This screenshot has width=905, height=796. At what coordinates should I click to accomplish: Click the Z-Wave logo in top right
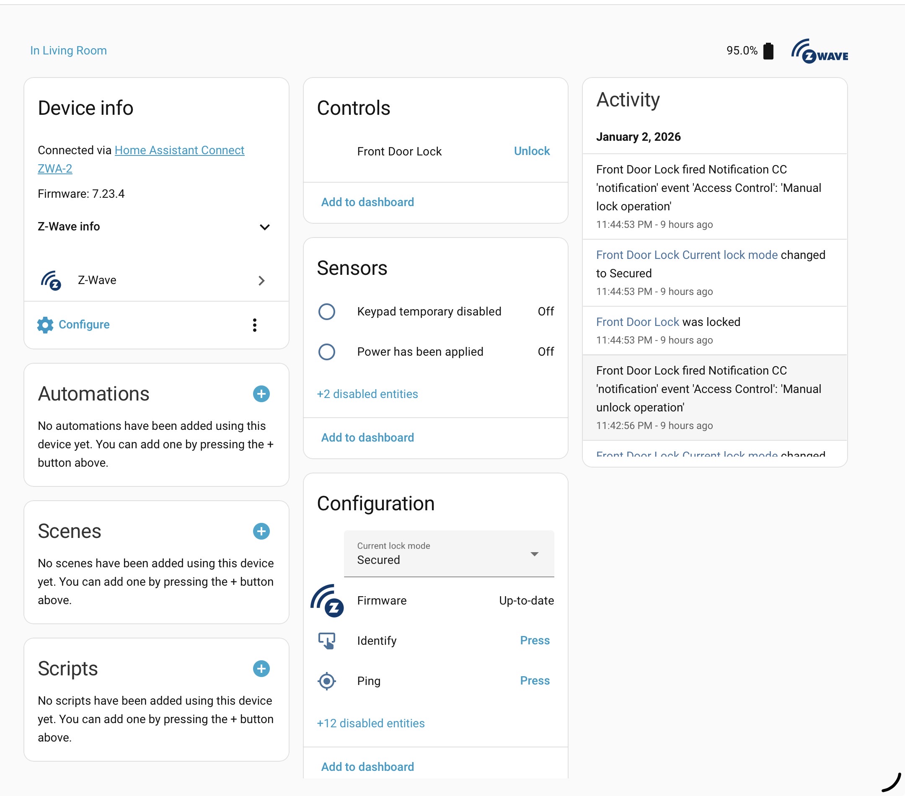point(819,52)
